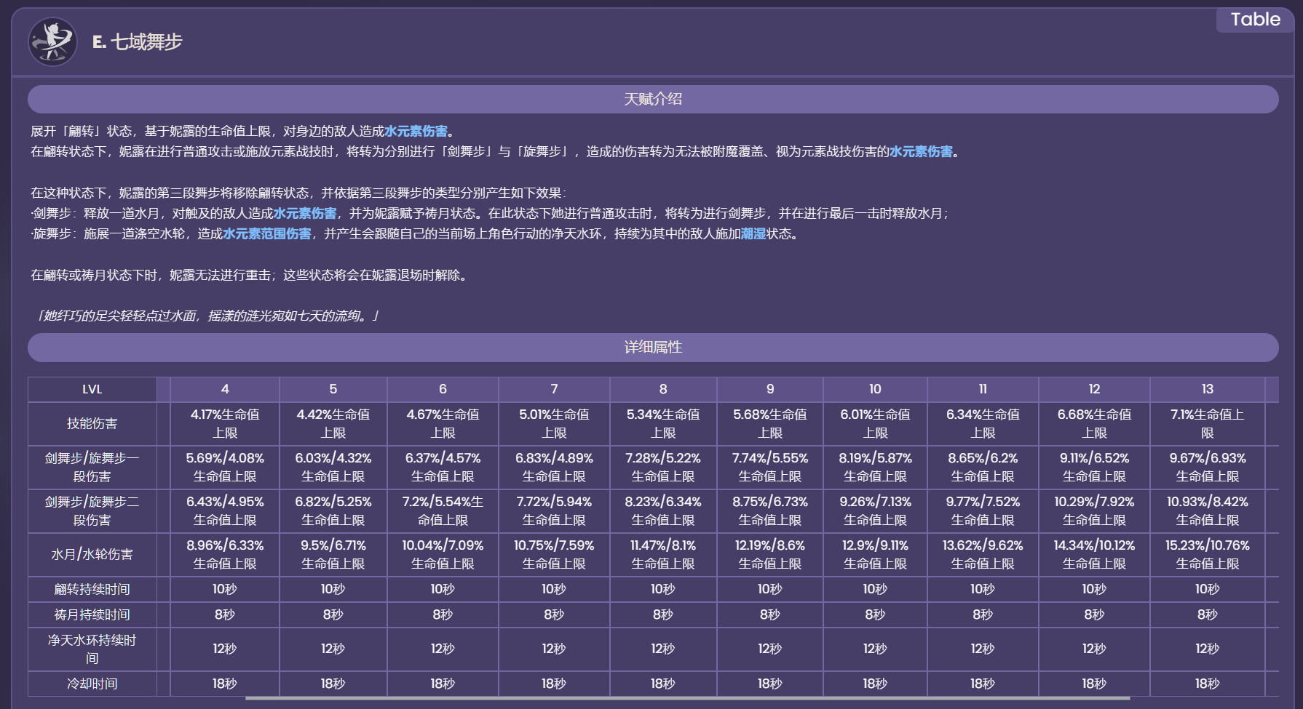1303x709 pixels.
Task: Click the 13.62%/9.62% damage cell
Action: click(x=983, y=555)
